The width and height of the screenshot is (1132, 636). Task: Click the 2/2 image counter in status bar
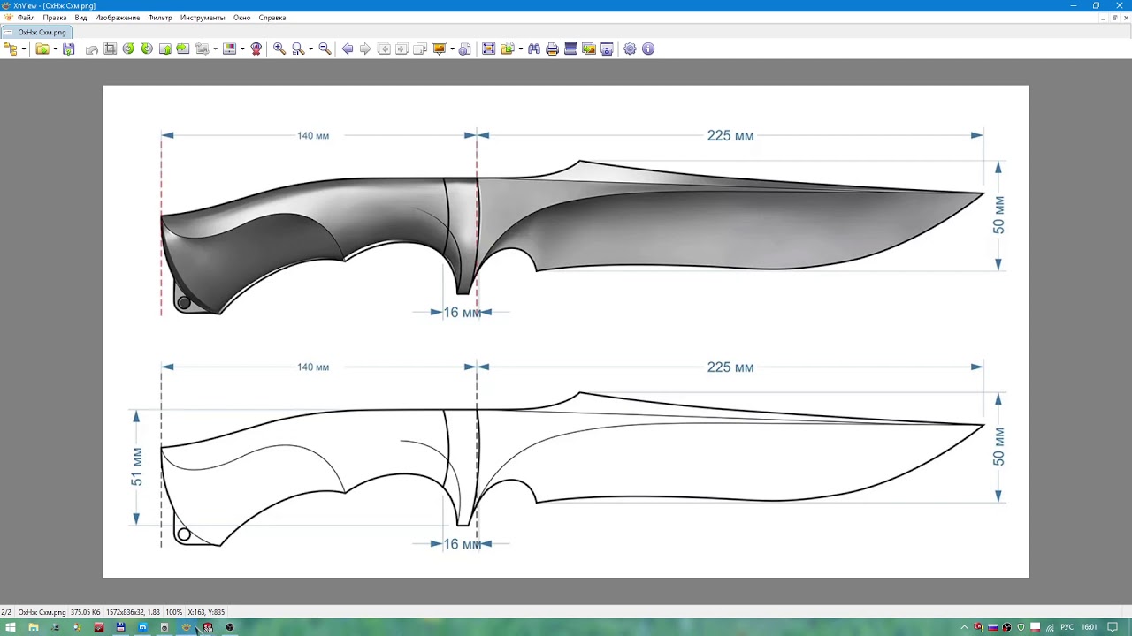pyautogui.click(x=6, y=612)
